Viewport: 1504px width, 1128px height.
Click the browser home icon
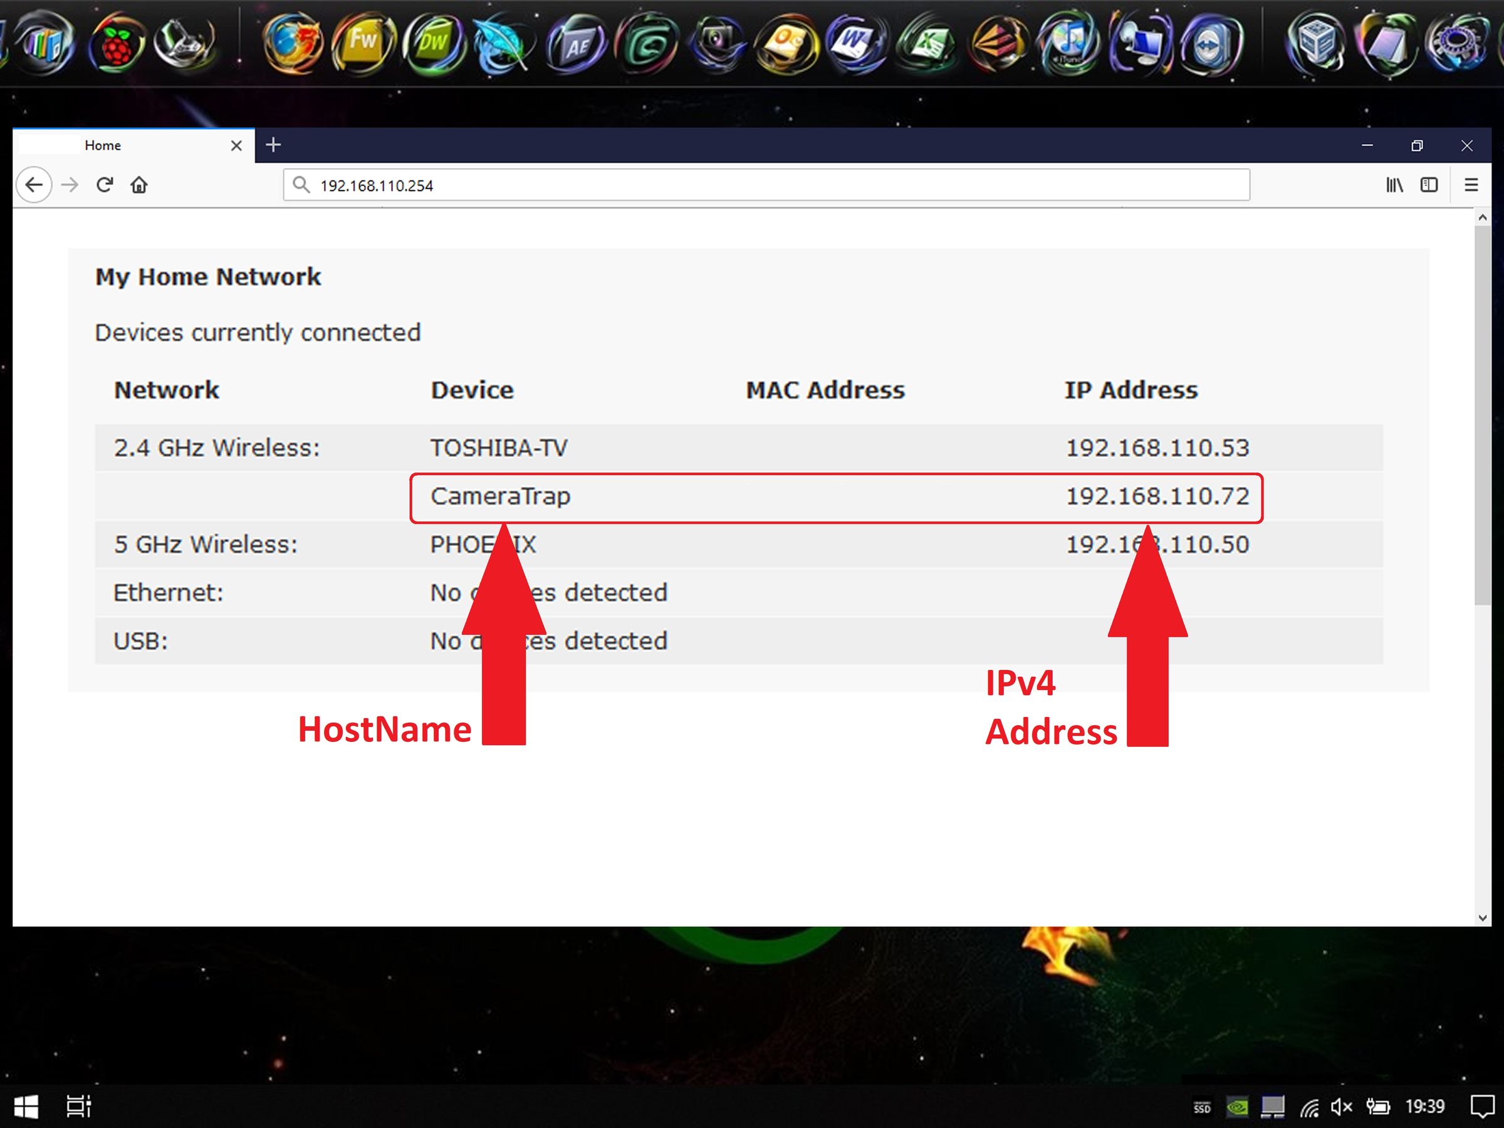pos(138,185)
